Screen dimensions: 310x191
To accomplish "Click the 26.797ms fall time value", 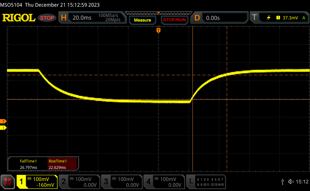I will point(28,167).
